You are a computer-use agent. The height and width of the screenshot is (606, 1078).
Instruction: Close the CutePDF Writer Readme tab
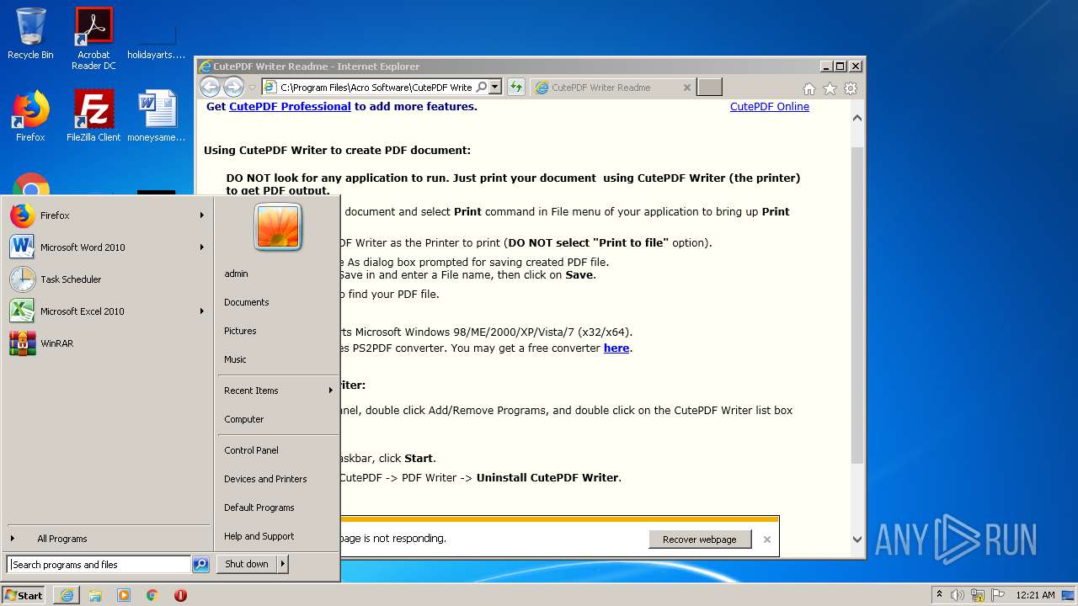click(x=686, y=88)
